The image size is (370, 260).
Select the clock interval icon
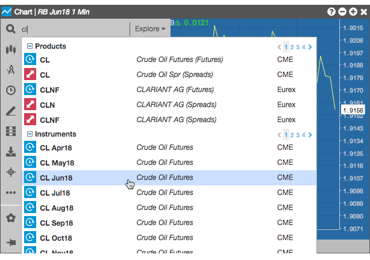coord(11,90)
